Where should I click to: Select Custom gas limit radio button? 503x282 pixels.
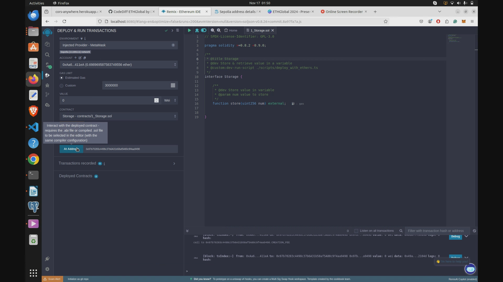click(62, 86)
